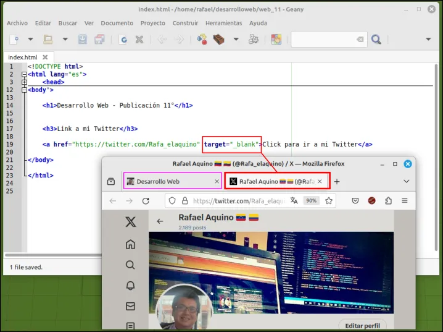
Task: Collapse the html tag fold marker
Action: point(24,74)
